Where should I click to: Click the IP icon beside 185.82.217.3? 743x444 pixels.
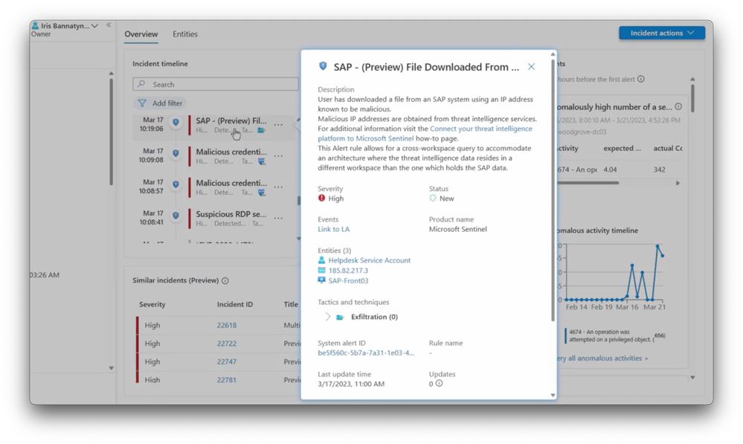pyautogui.click(x=322, y=271)
